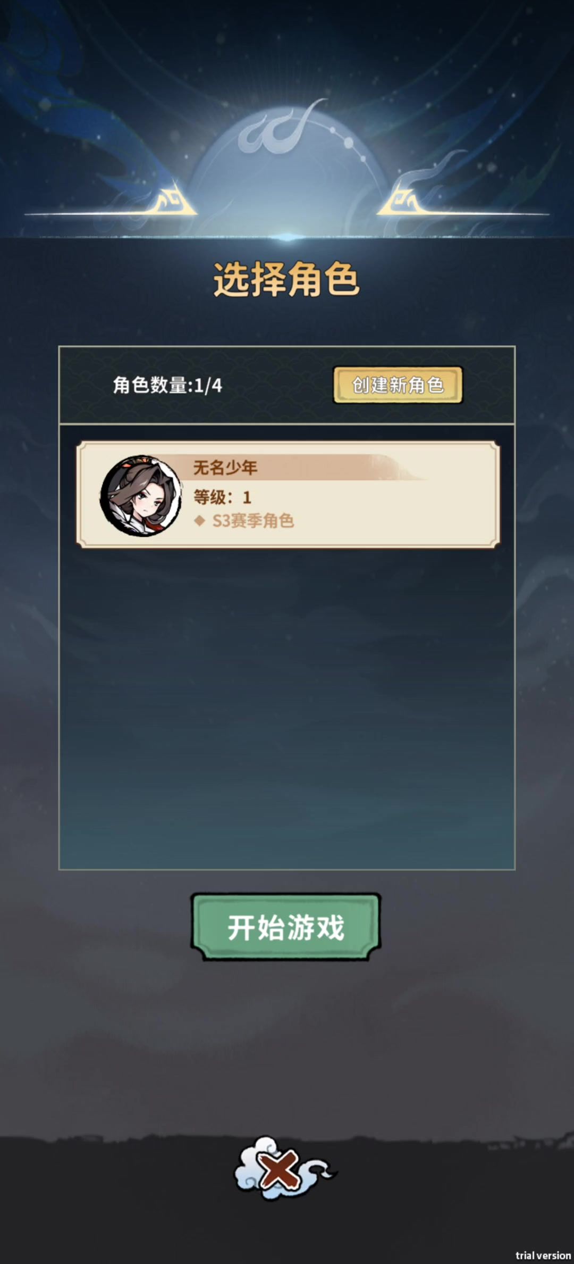Select the 无名少年 character card
This screenshot has height=1264, width=574.
(x=288, y=494)
